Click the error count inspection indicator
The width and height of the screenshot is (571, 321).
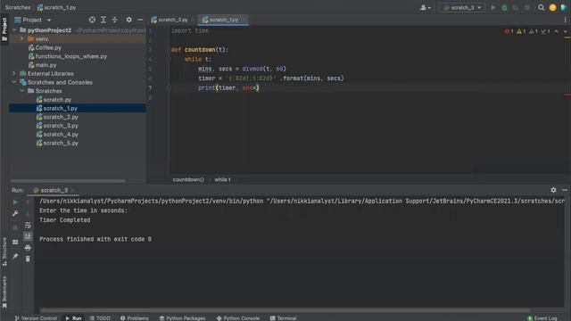click(509, 32)
